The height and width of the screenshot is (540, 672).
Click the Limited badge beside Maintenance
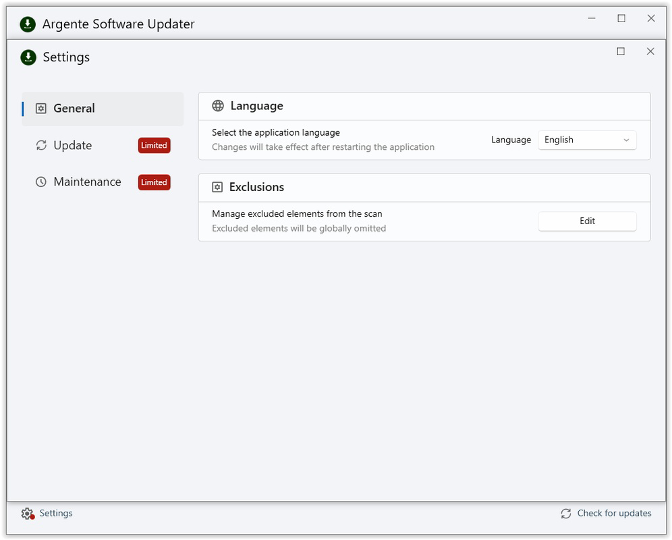154,182
